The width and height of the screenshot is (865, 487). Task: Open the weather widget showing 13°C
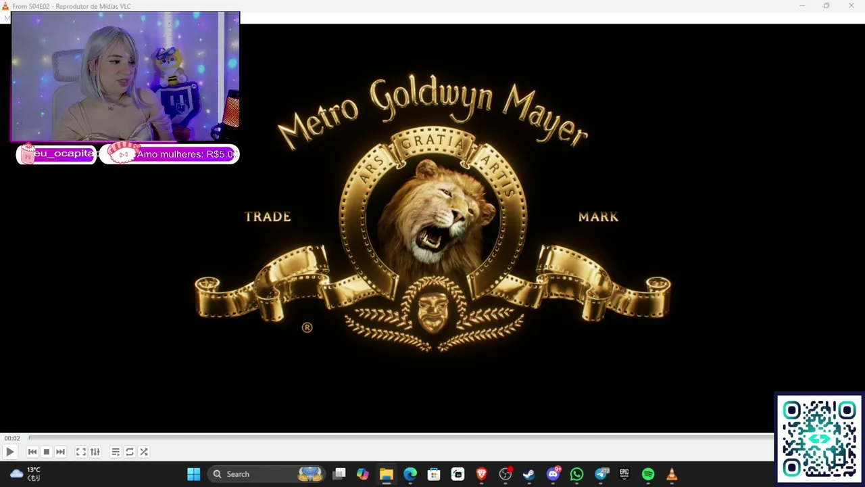pyautogui.click(x=26, y=474)
